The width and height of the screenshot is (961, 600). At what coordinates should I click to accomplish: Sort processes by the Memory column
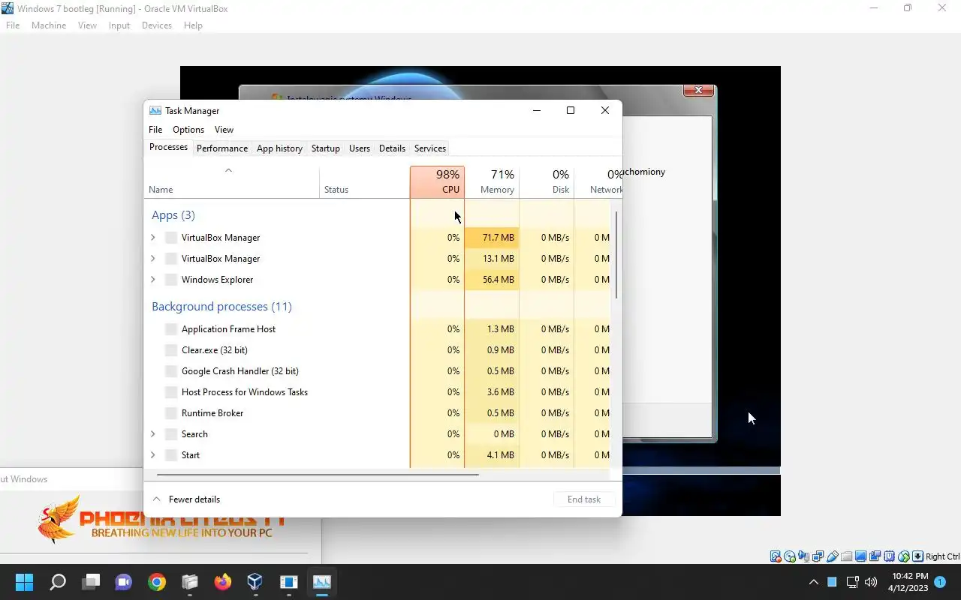pos(492,182)
